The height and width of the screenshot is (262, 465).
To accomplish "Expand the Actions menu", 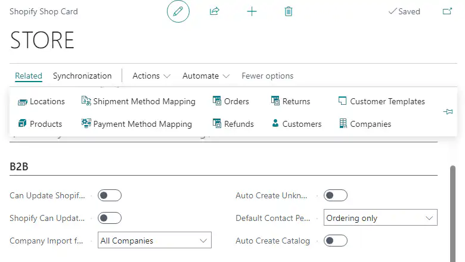I will click(x=151, y=76).
